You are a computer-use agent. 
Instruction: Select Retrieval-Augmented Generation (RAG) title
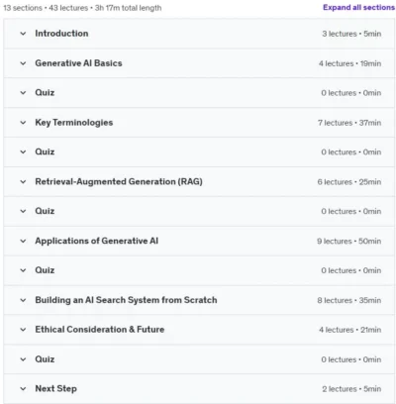coord(119,181)
